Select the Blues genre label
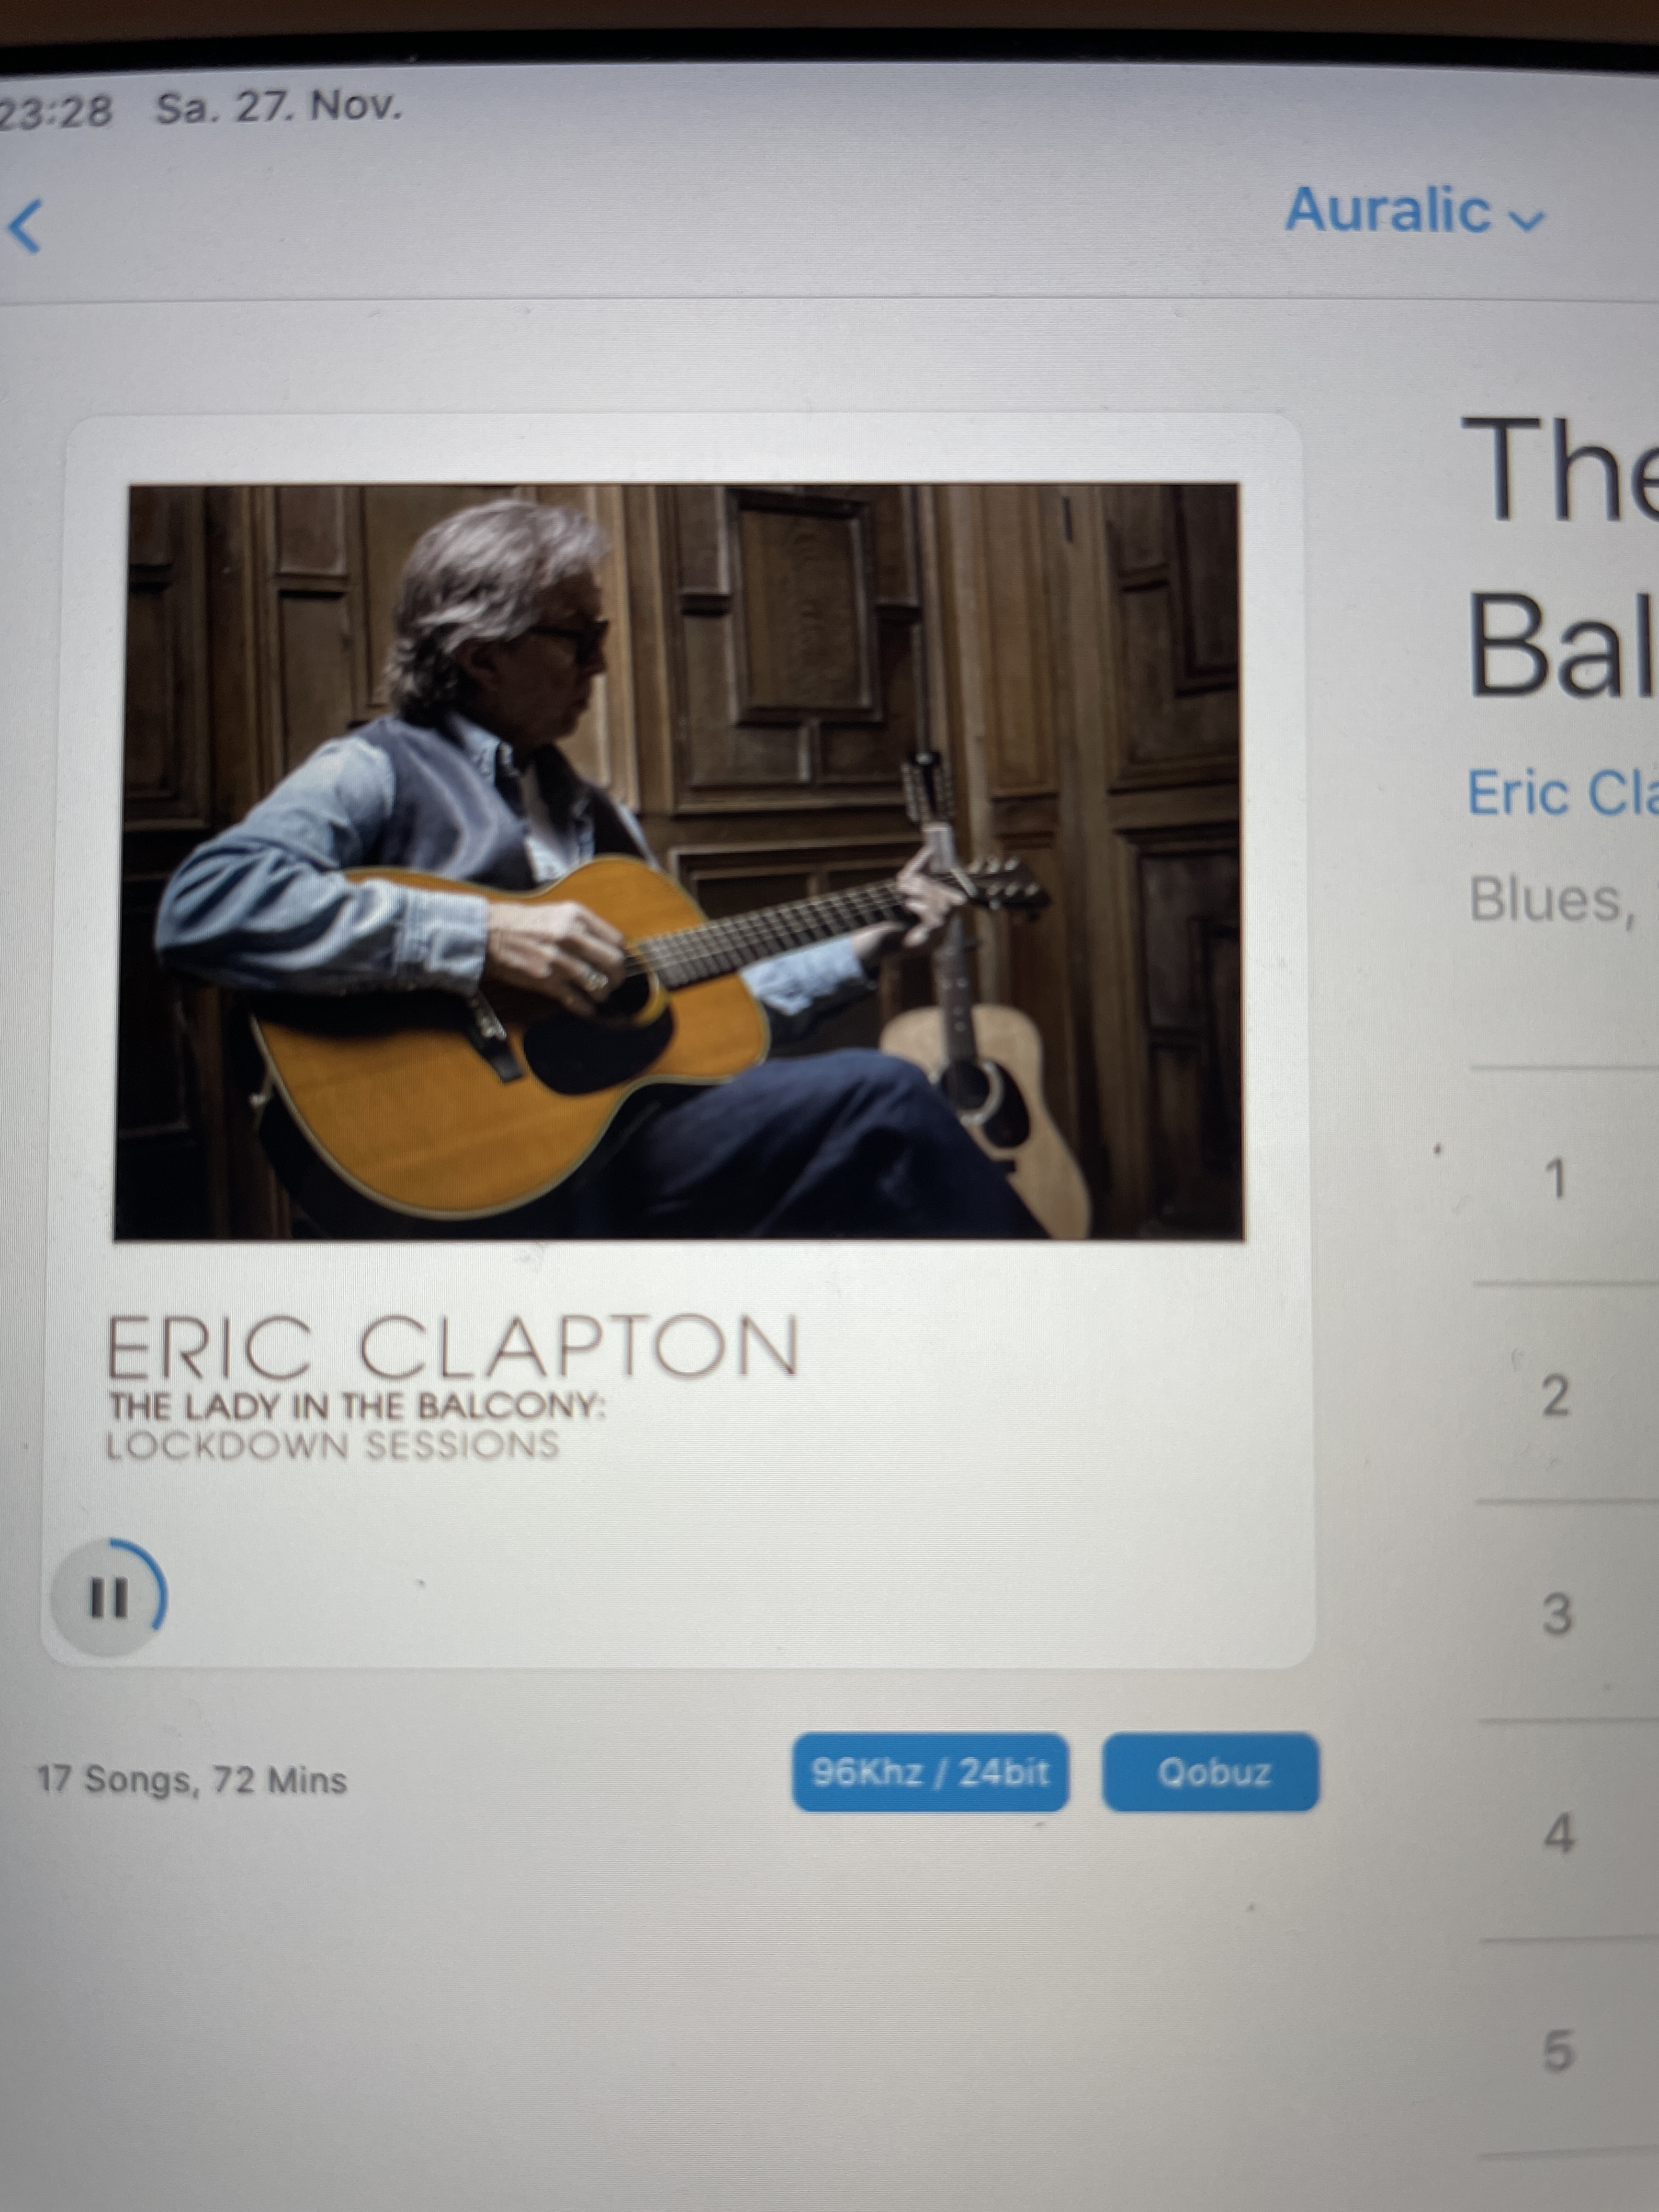The image size is (1659, 2212). (x=1551, y=899)
